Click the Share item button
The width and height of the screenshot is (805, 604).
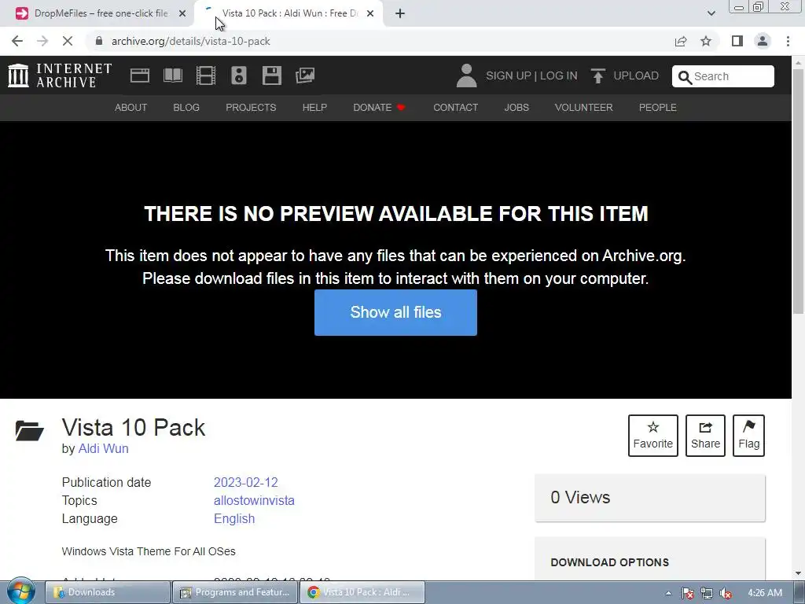pos(705,436)
